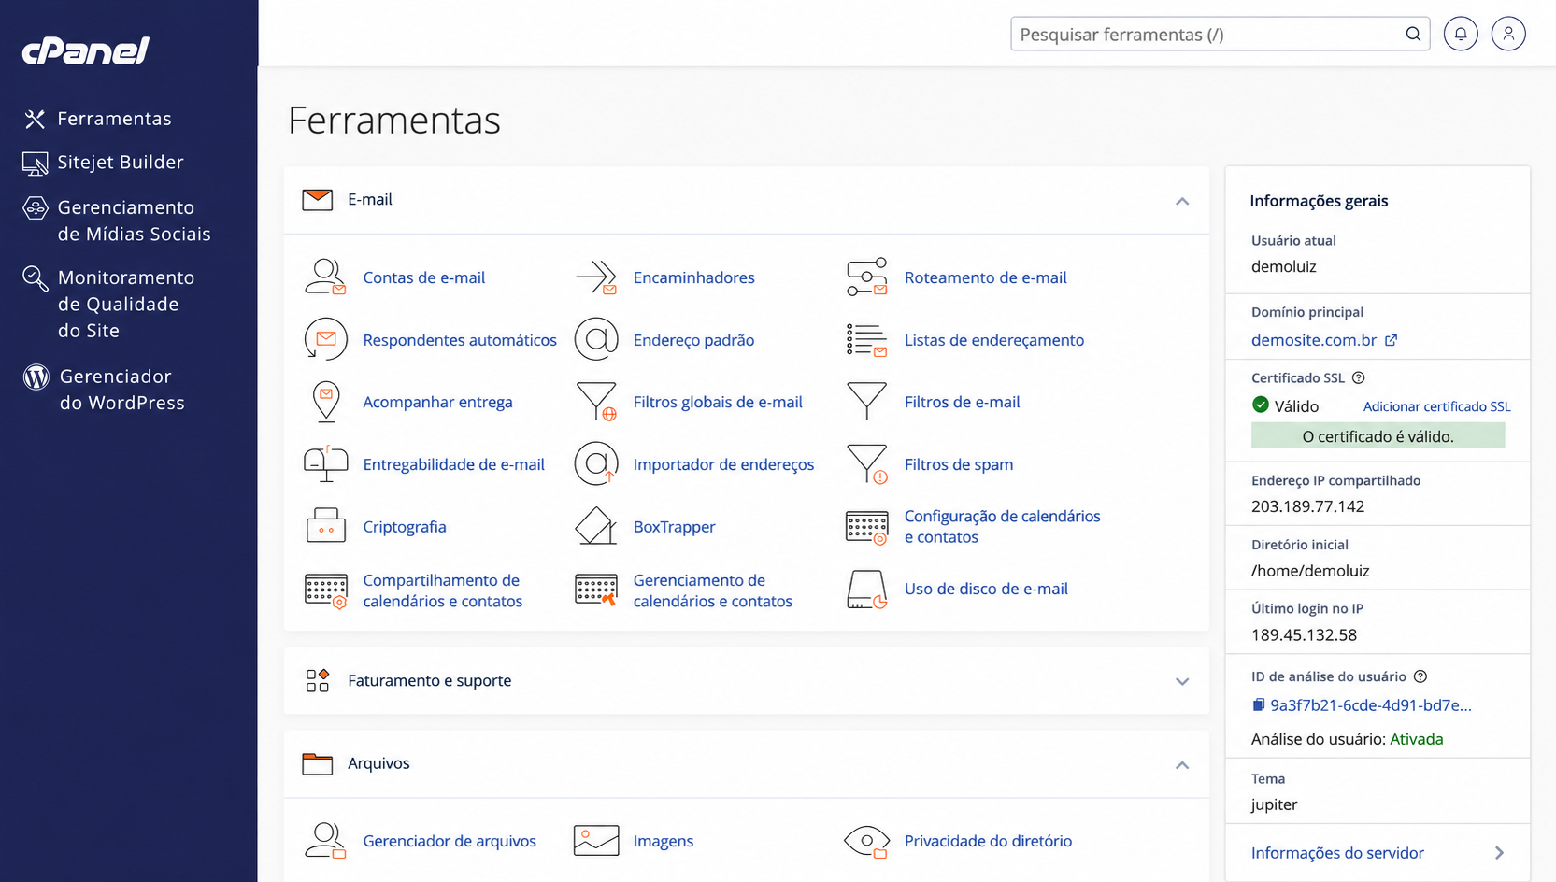This screenshot has width=1556, height=882.
Task: Open the Filtros de spam link
Action: [x=958, y=464]
